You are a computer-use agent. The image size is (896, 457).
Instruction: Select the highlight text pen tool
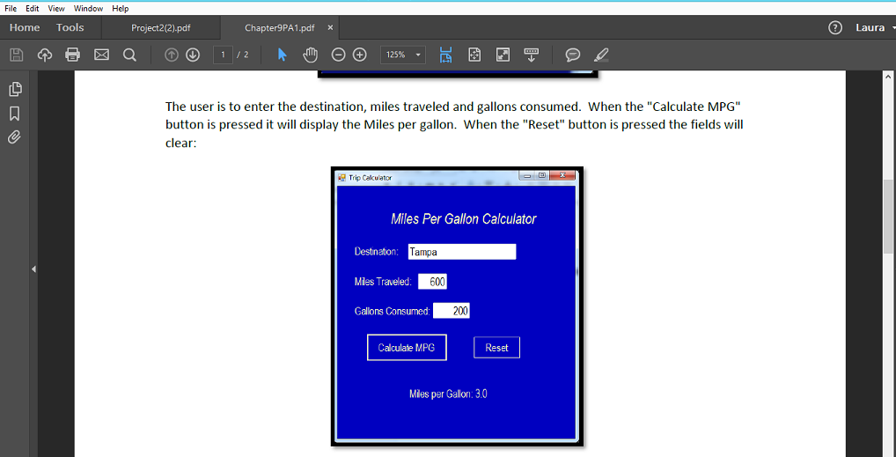[x=601, y=55]
